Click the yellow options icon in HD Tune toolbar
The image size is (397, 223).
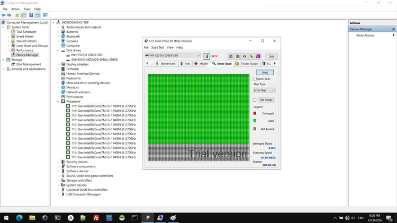tap(251, 56)
